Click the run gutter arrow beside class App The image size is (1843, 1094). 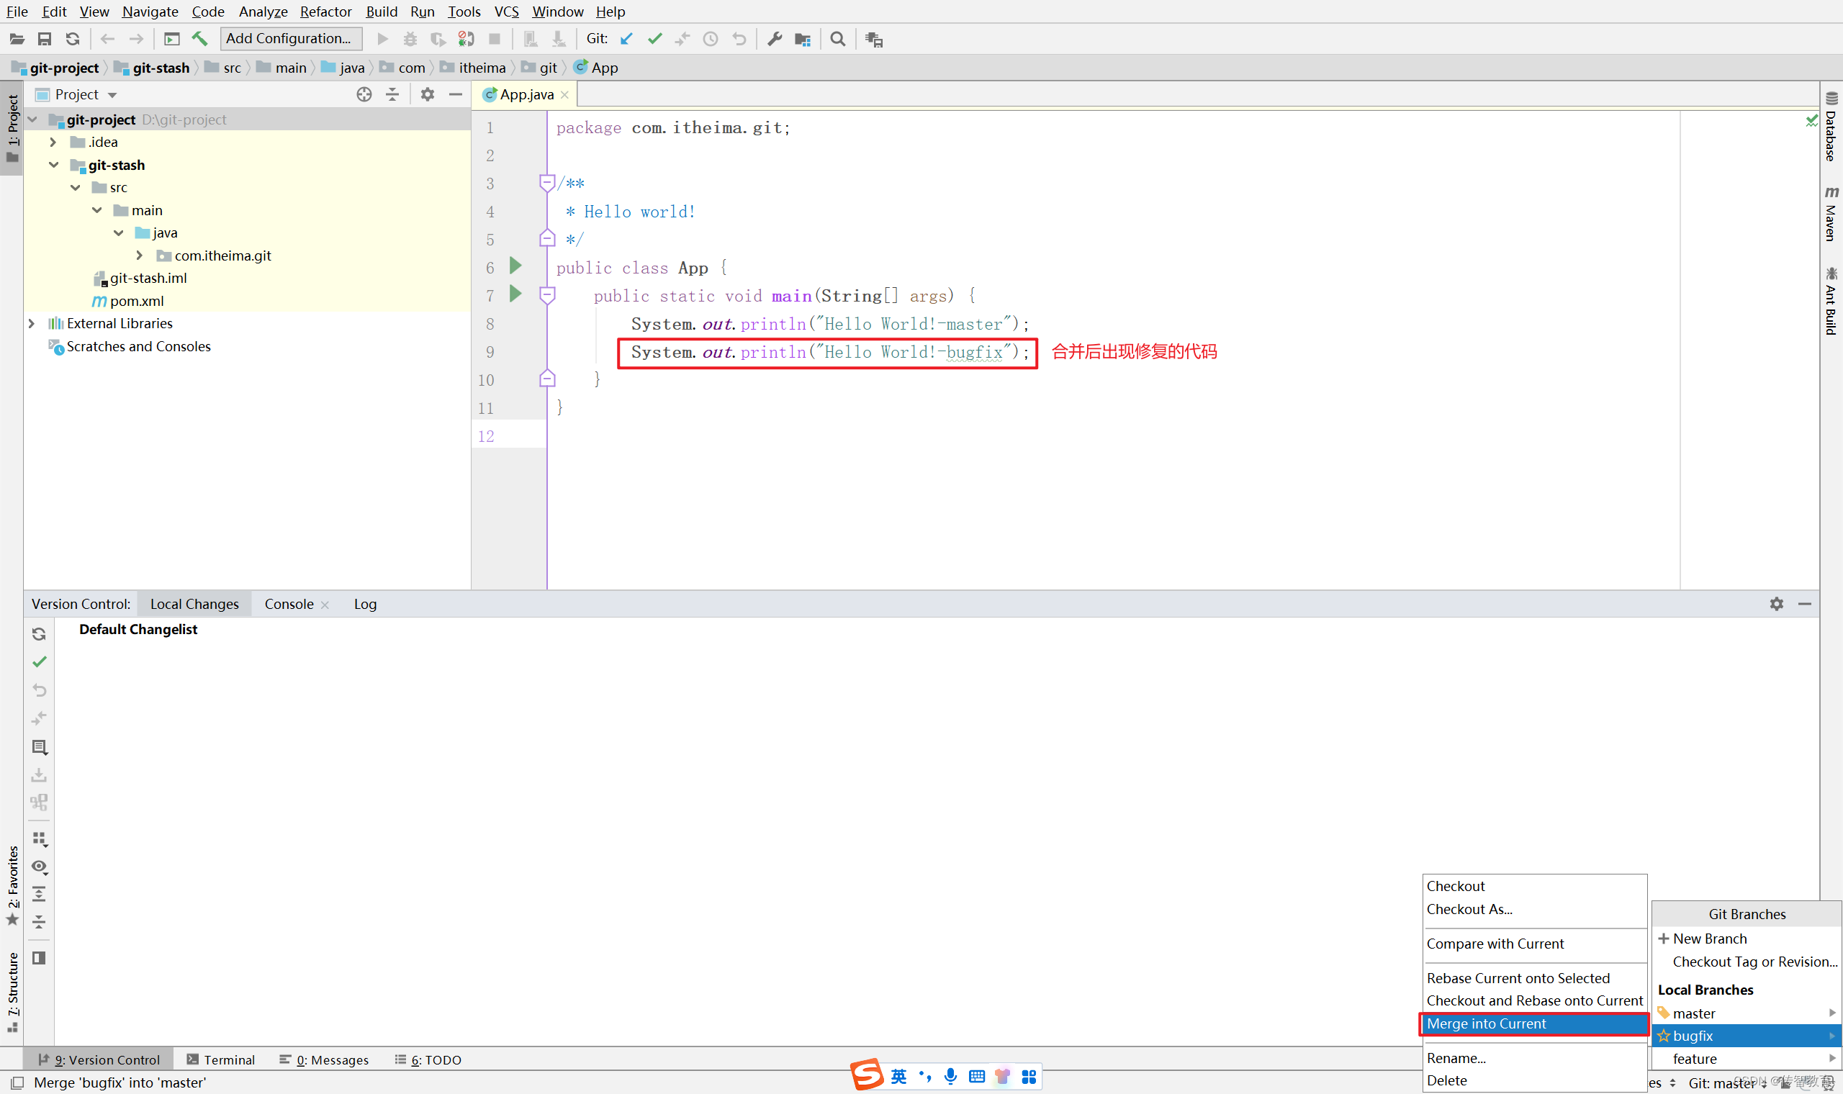point(516,266)
